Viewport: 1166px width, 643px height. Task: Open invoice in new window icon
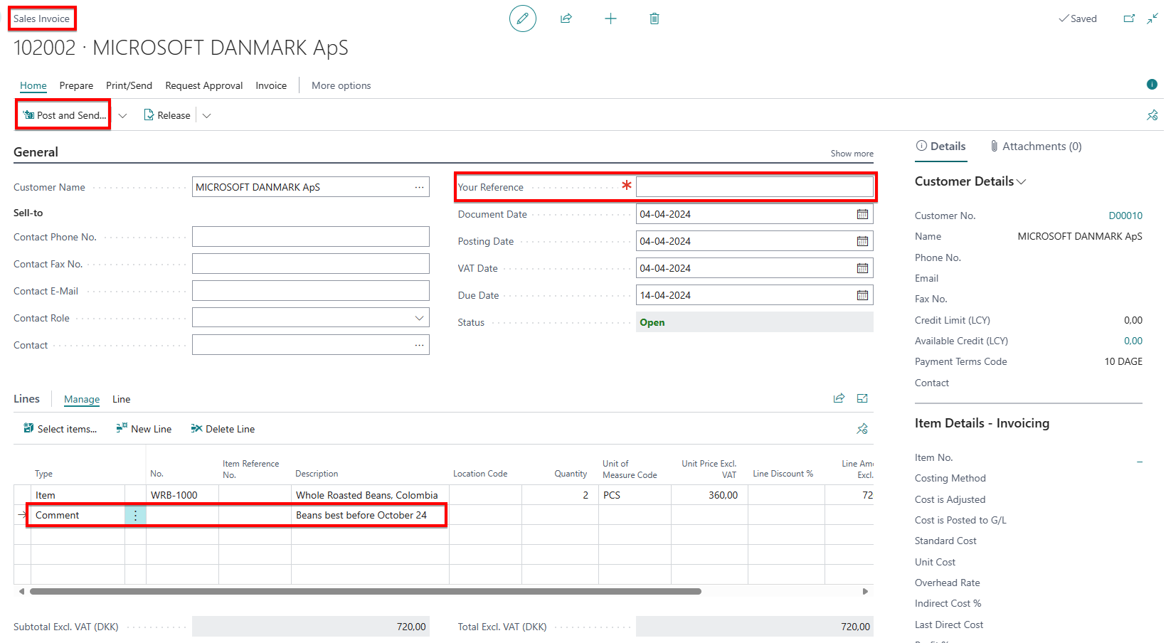1129,18
